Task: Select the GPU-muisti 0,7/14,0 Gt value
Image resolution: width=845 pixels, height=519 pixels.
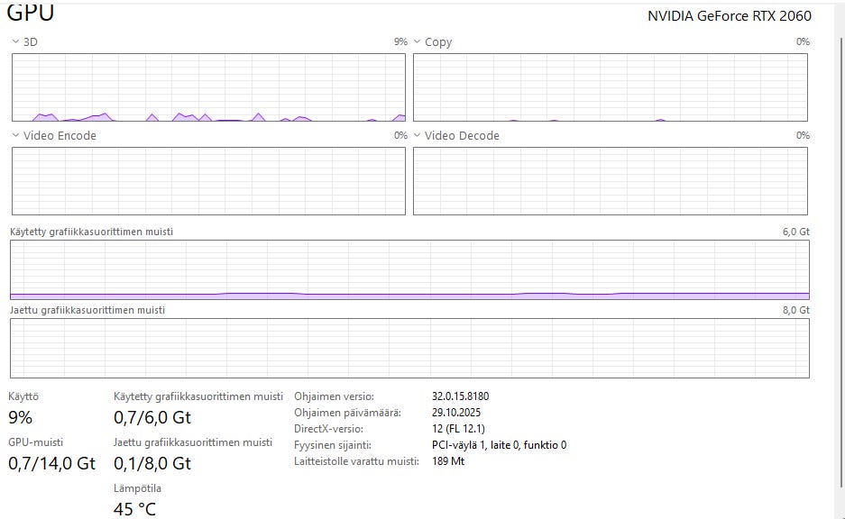Action: [51, 464]
